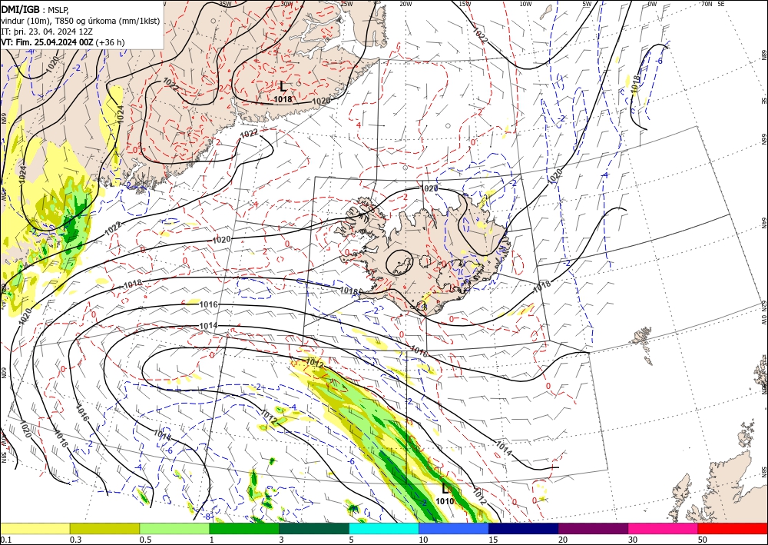Click the '70N' latitude label at top right
Screen dimensions: 768x545
[707, 4]
